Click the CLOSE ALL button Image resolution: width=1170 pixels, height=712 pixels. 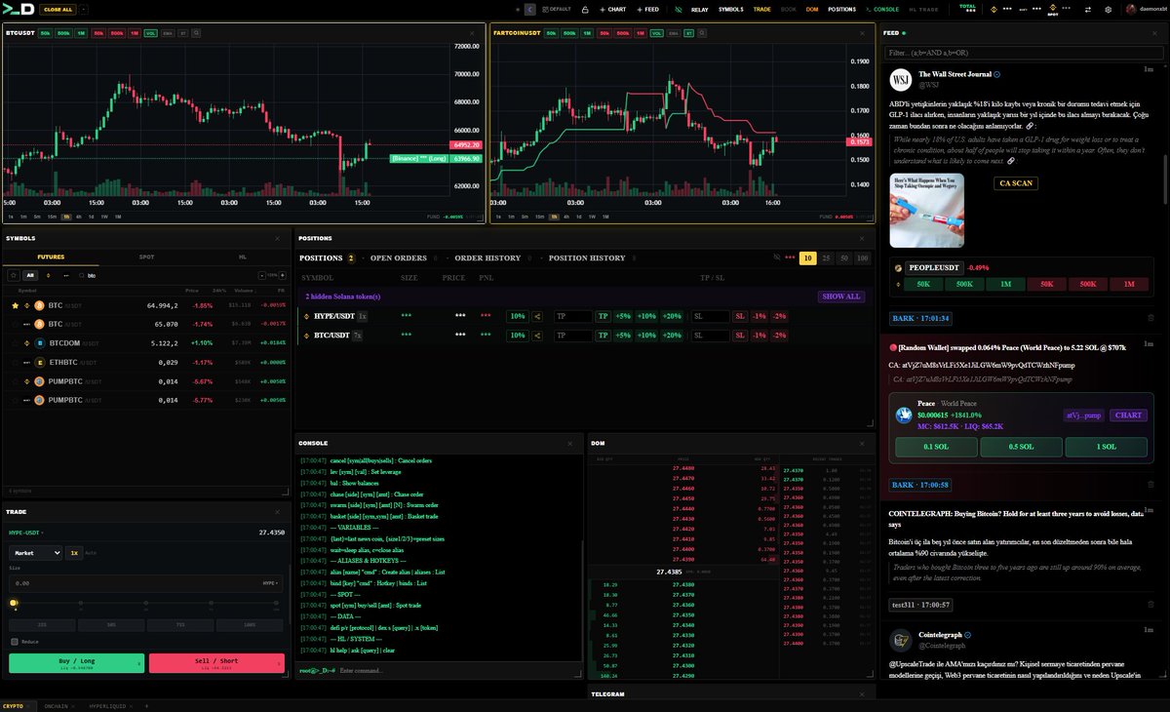pos(57,9)
